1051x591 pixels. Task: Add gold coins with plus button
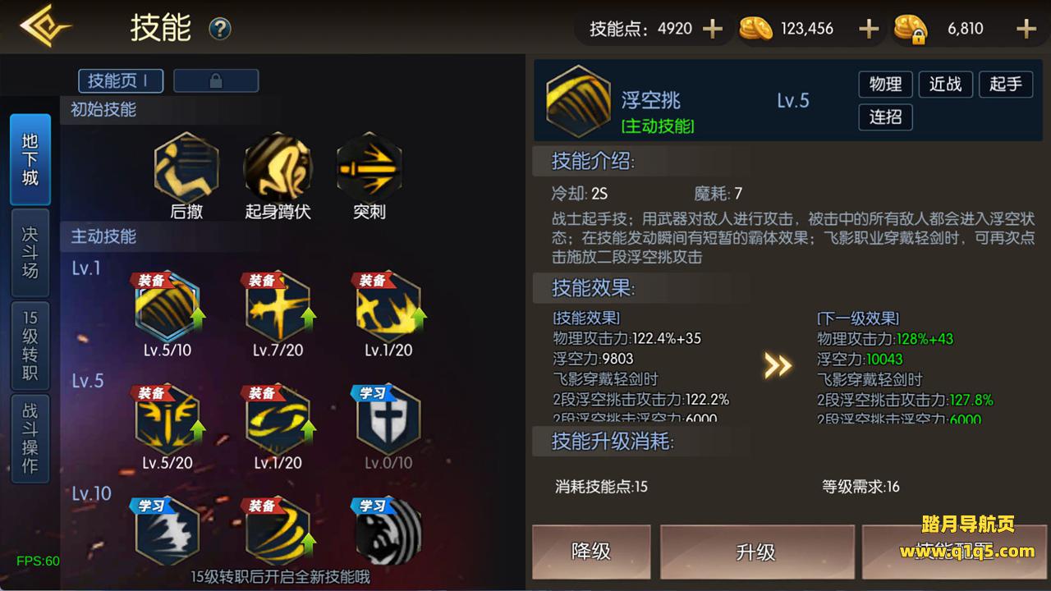pyautogui.click(x=869, y=29)
